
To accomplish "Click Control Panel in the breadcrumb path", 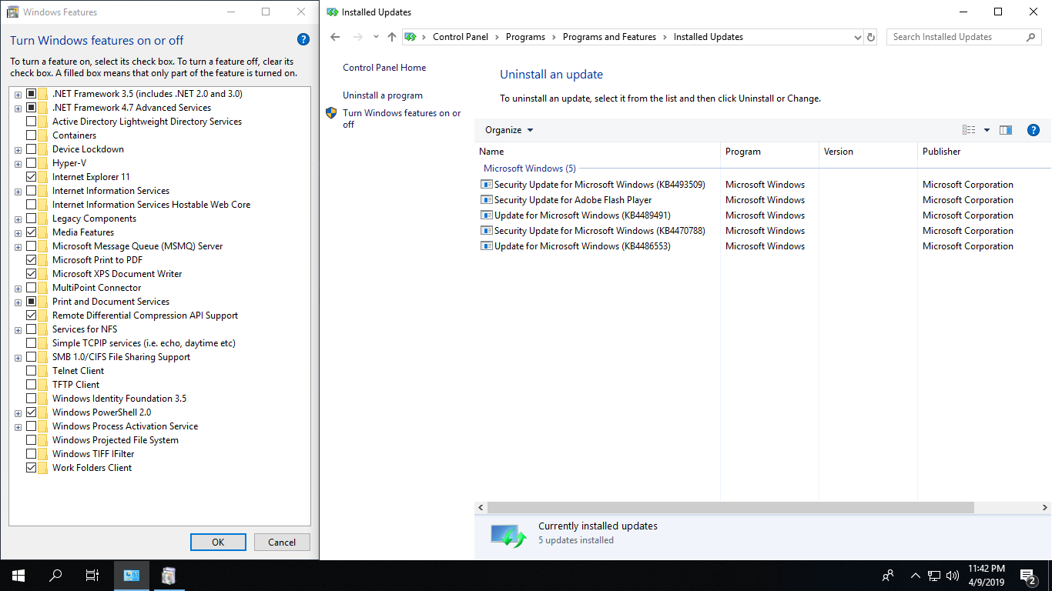I will [x=461, y=37].
